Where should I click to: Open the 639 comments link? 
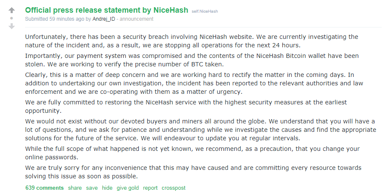click(x=45, y=188)
